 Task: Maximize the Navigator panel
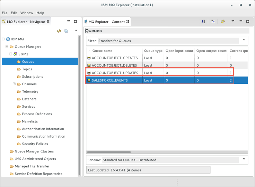[x=75, y=21]
